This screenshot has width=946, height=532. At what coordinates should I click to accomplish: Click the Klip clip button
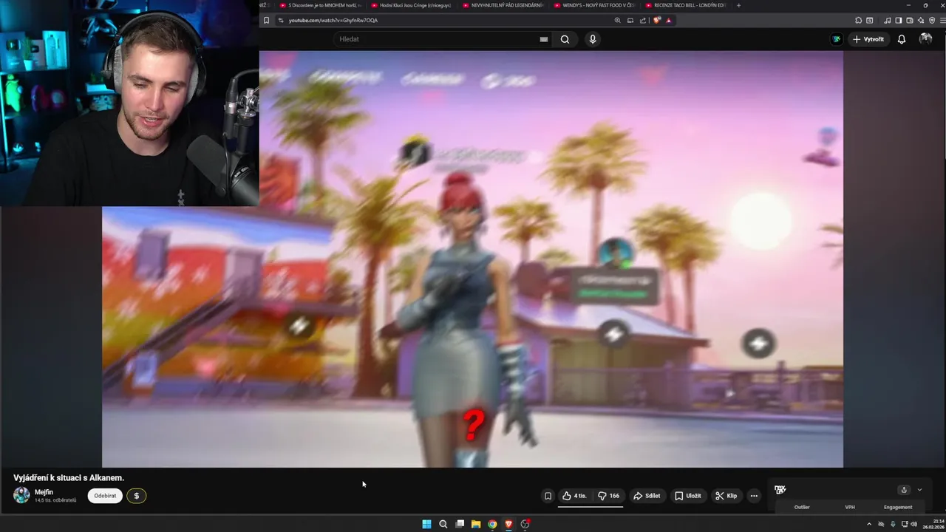[726, 496]
